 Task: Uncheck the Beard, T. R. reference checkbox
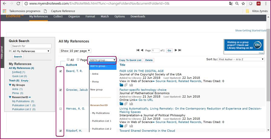pos(61,71)
